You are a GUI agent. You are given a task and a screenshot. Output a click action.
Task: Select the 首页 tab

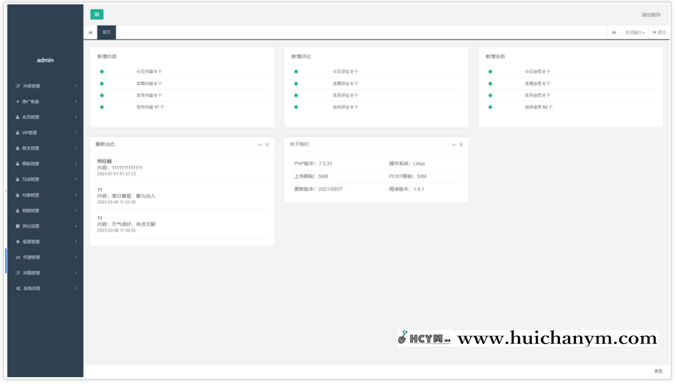[x=106, y=32]
